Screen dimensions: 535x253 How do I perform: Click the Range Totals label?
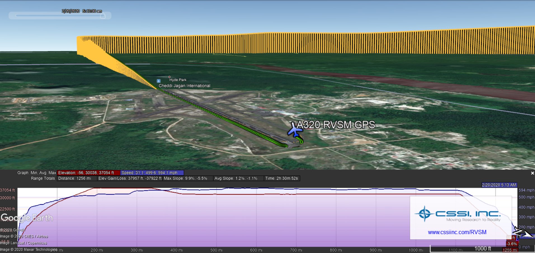[x=43, y=178]
